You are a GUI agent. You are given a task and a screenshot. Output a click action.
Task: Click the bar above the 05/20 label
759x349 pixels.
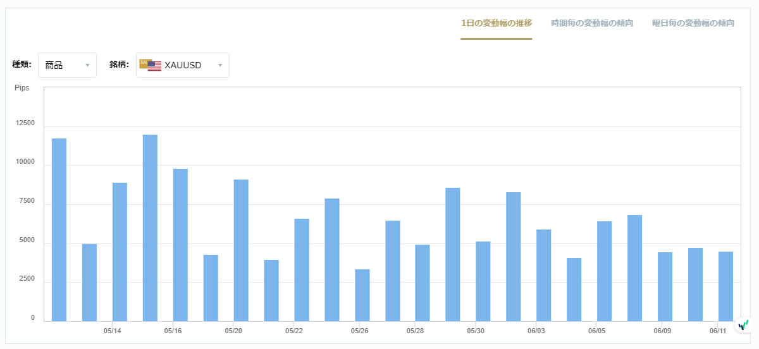241,250
